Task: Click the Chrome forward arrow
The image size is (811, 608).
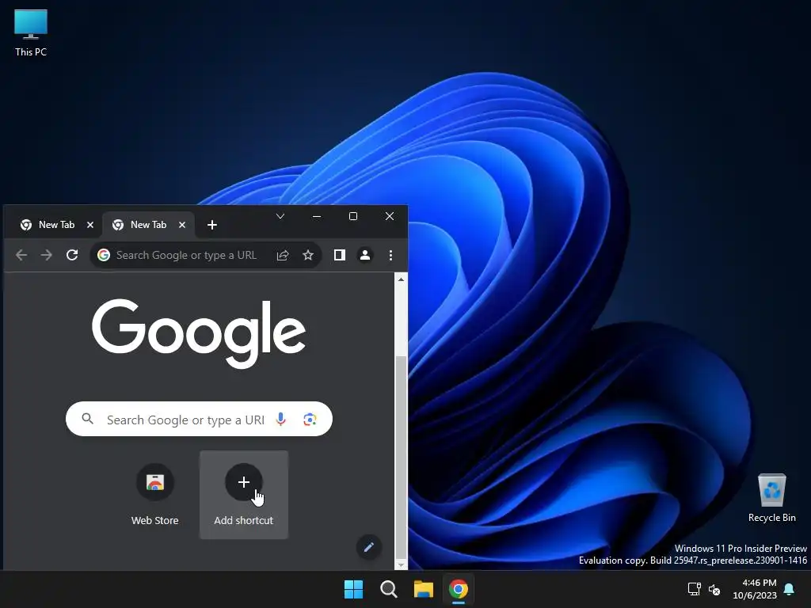Action: 47,255
